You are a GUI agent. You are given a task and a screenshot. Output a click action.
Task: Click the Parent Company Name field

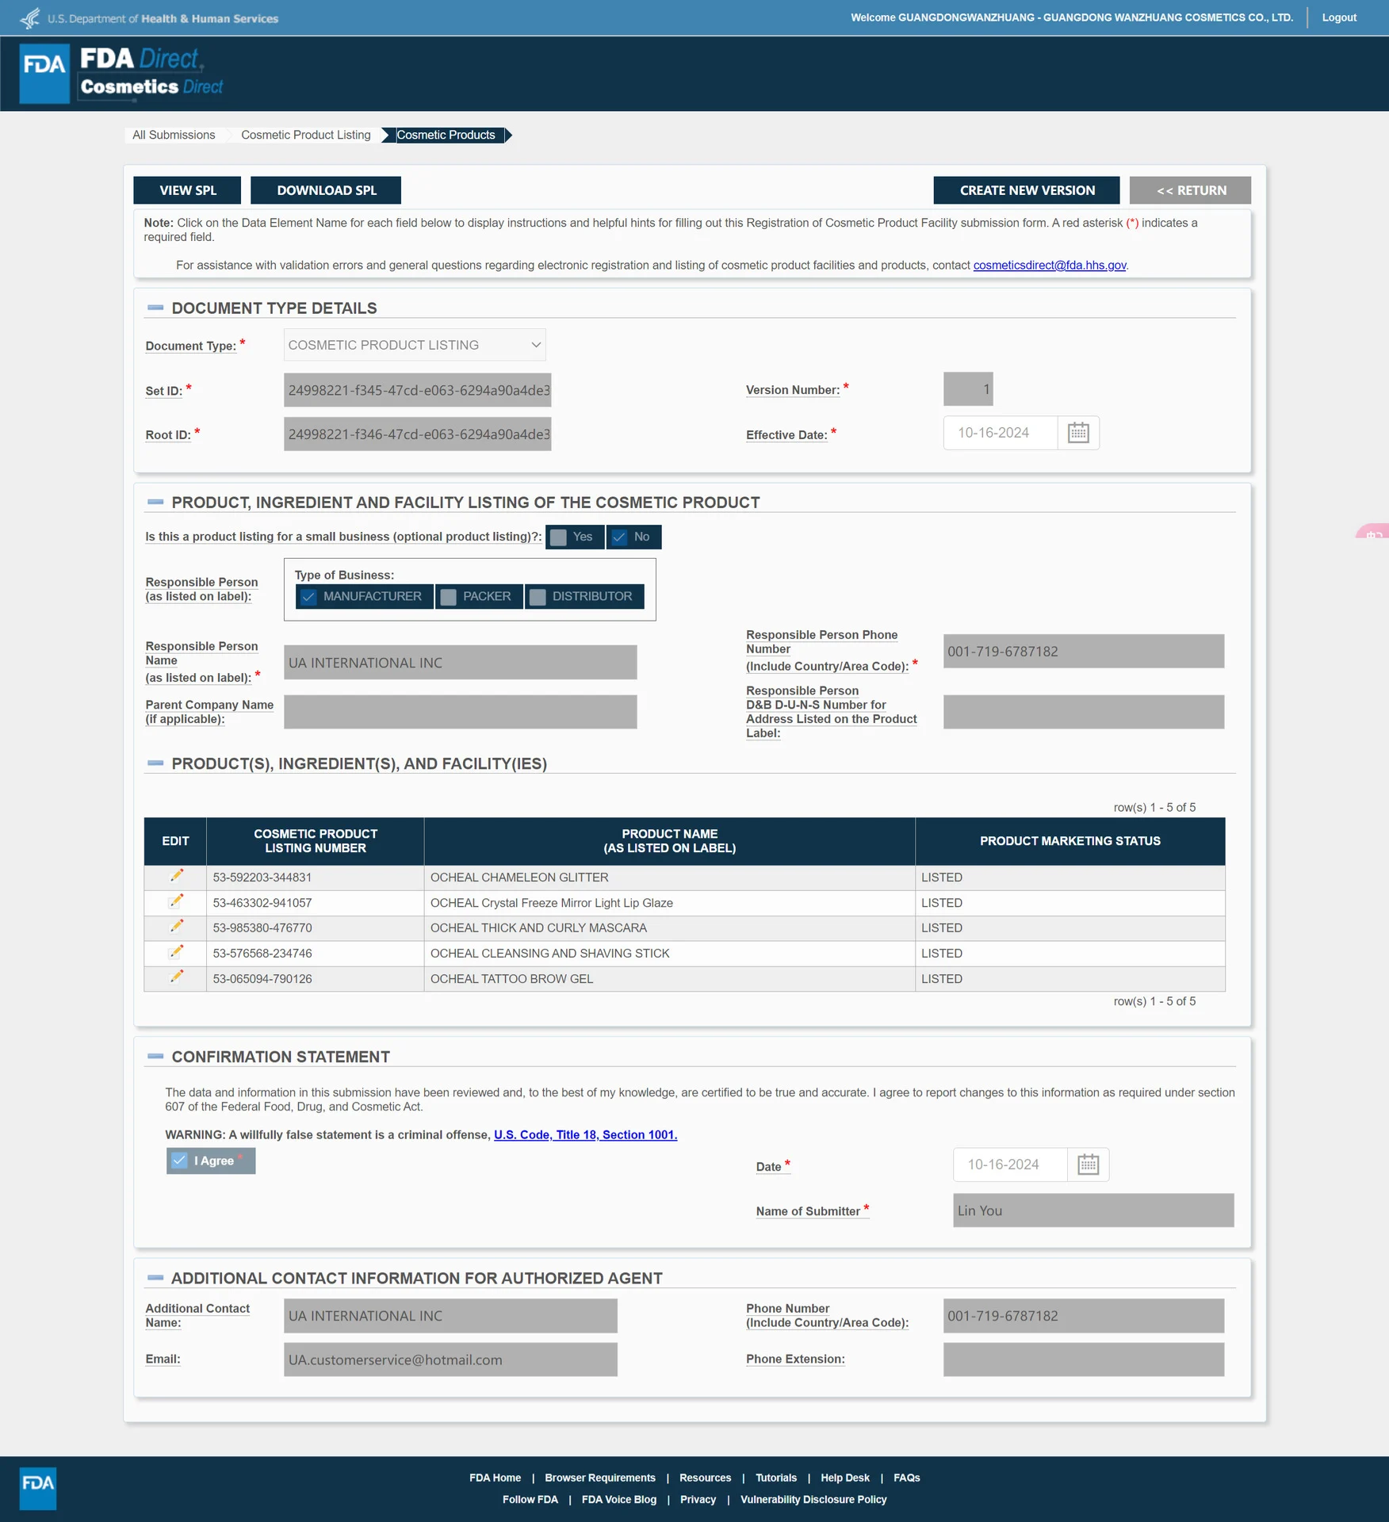[x=461, y=712]
